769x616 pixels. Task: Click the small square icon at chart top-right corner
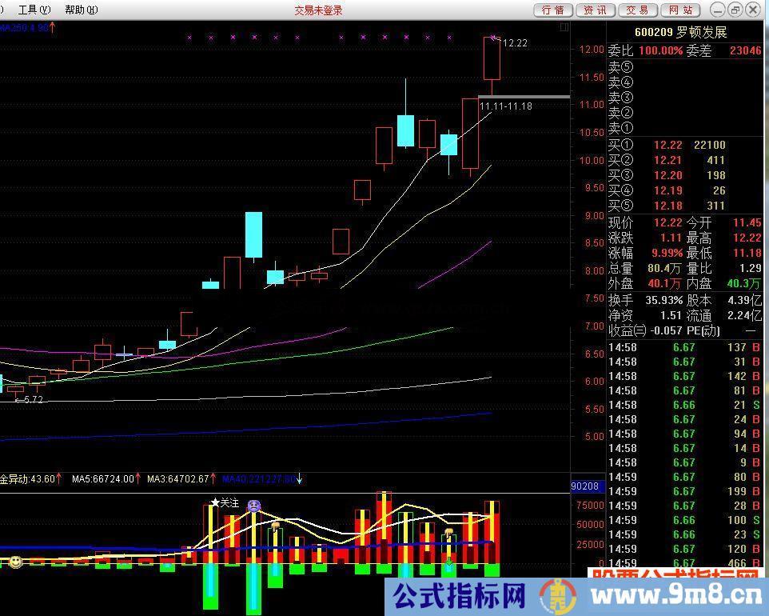click(564, 27)
